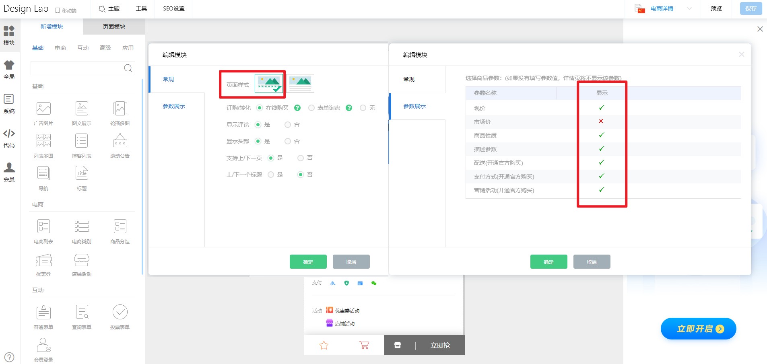767x364 pixels.
Task: Open the SEO设置 menu
Action: coord(174,8)
